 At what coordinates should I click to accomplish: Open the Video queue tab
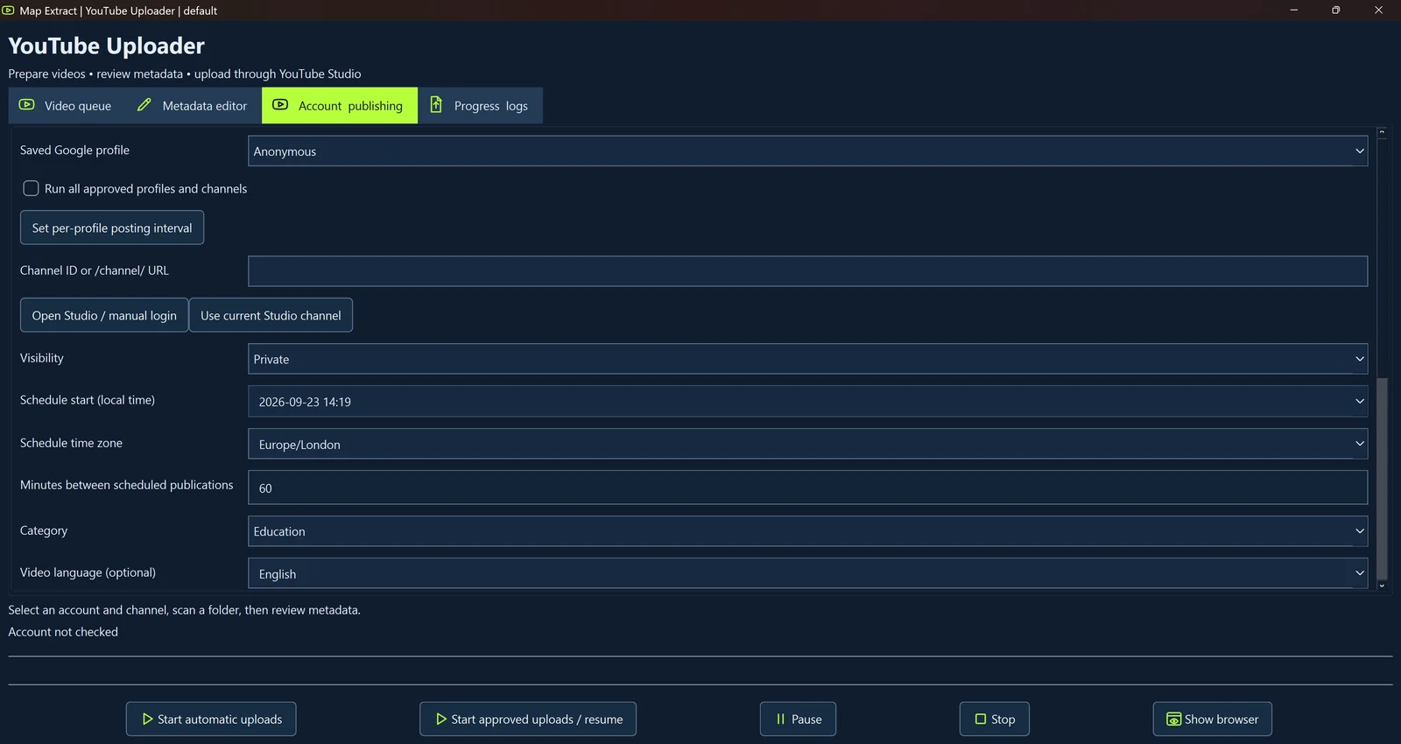pos(66,106)
